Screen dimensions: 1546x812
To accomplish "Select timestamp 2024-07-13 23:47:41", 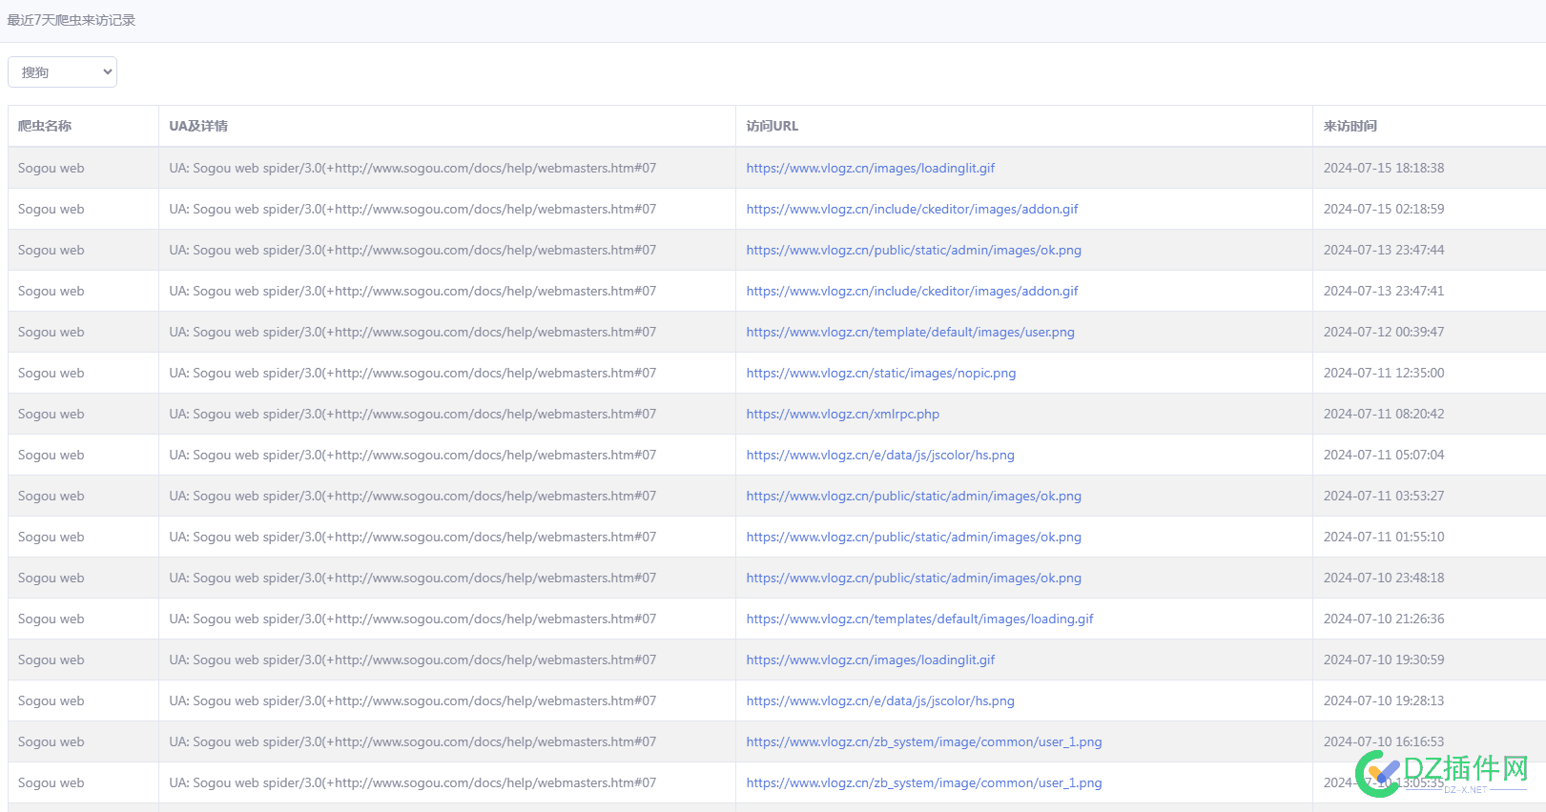I will click(x=1384, y=291).
